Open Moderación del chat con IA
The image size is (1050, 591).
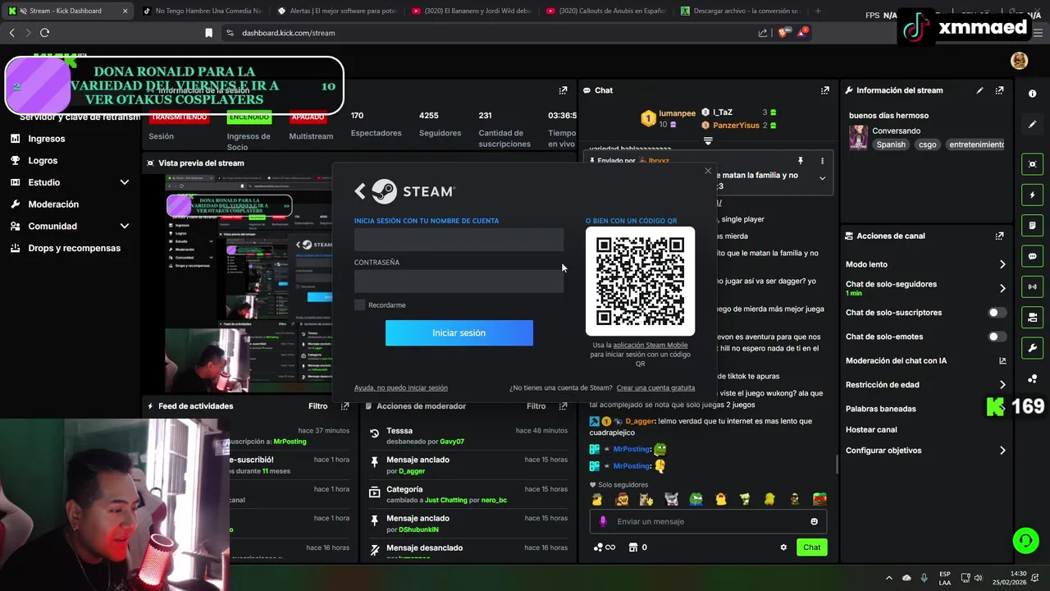pyautogui.click(x=925, y=360)
